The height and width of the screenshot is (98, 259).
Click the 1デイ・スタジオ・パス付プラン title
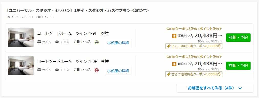point(78,11)
